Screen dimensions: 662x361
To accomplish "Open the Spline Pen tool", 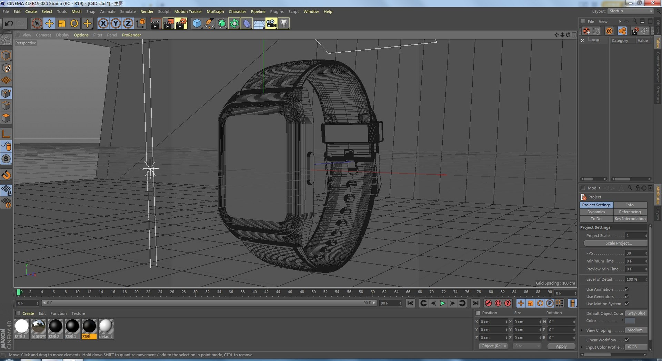I will (x=209, y=23).
